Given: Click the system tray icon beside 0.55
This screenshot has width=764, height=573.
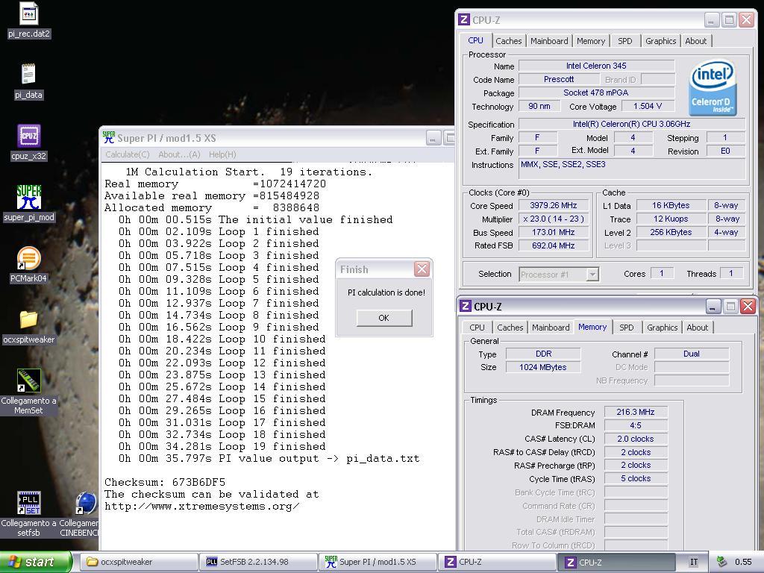Looking at the screenshot, I should pyautogui.click(x=722, y=562).
